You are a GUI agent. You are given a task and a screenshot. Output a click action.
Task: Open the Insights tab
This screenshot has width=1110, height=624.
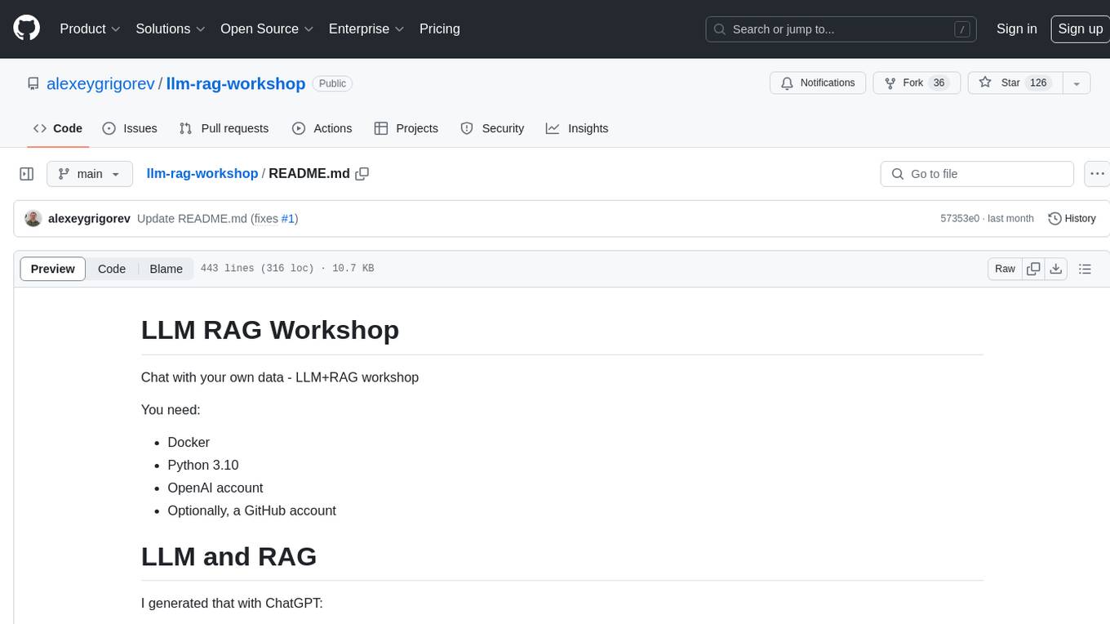pyautogui.click(x=577, y=128)
